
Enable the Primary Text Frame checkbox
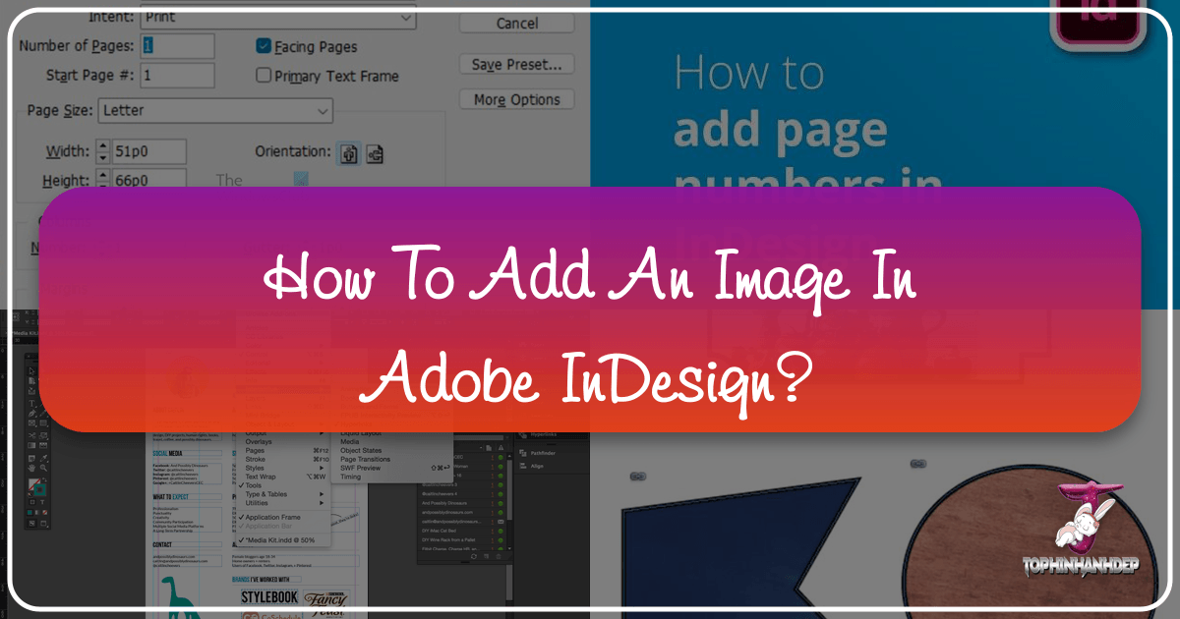264,76
